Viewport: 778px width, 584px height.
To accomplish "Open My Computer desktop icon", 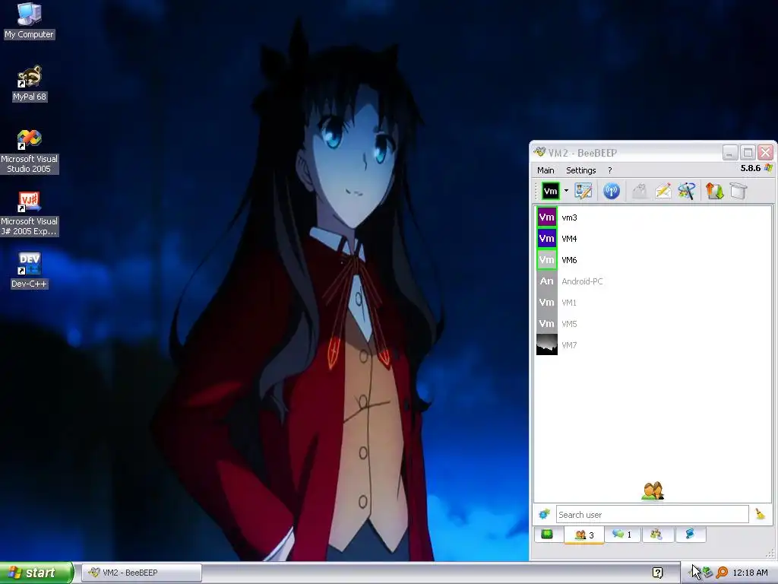I will [30, 21].
